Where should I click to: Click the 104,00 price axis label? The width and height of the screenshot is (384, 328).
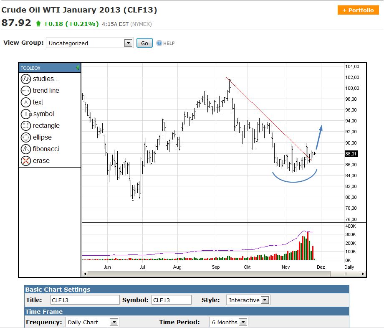tap(352, 66)
